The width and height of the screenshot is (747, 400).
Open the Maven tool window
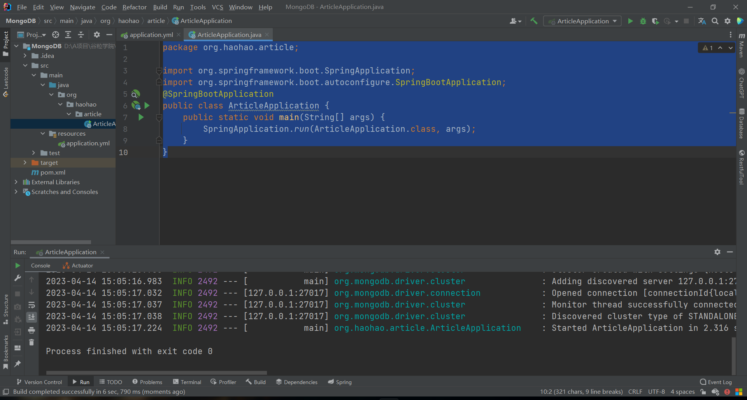click(x=742, y=45)
